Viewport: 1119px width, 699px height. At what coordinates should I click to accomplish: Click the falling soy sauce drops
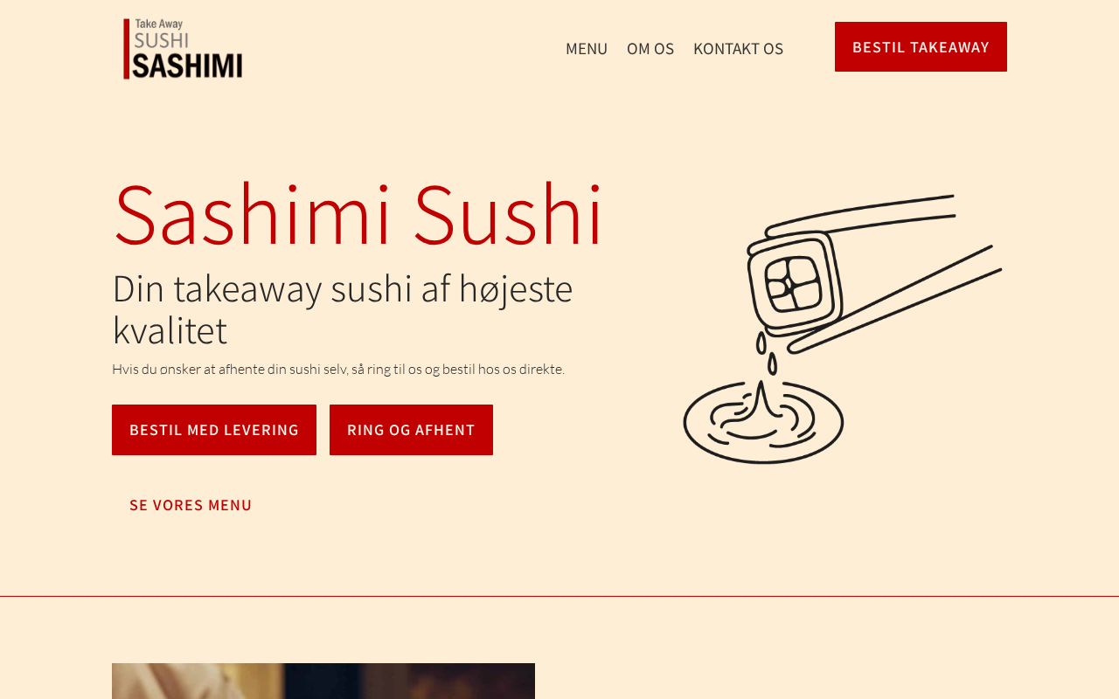(767, 353)
